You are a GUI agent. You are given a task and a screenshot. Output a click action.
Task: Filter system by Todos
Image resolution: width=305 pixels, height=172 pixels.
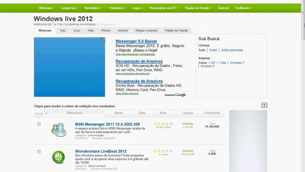click(x=203, y=63)
